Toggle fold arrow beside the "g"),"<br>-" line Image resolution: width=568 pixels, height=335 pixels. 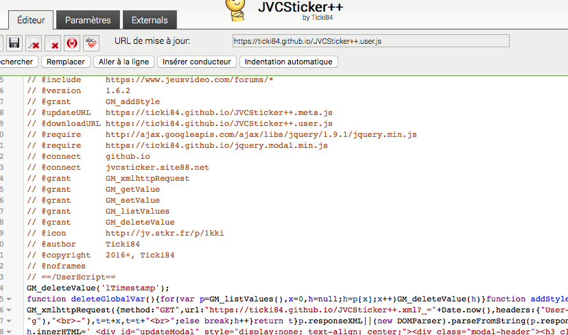pyautogui.click(x=9, y=321)
